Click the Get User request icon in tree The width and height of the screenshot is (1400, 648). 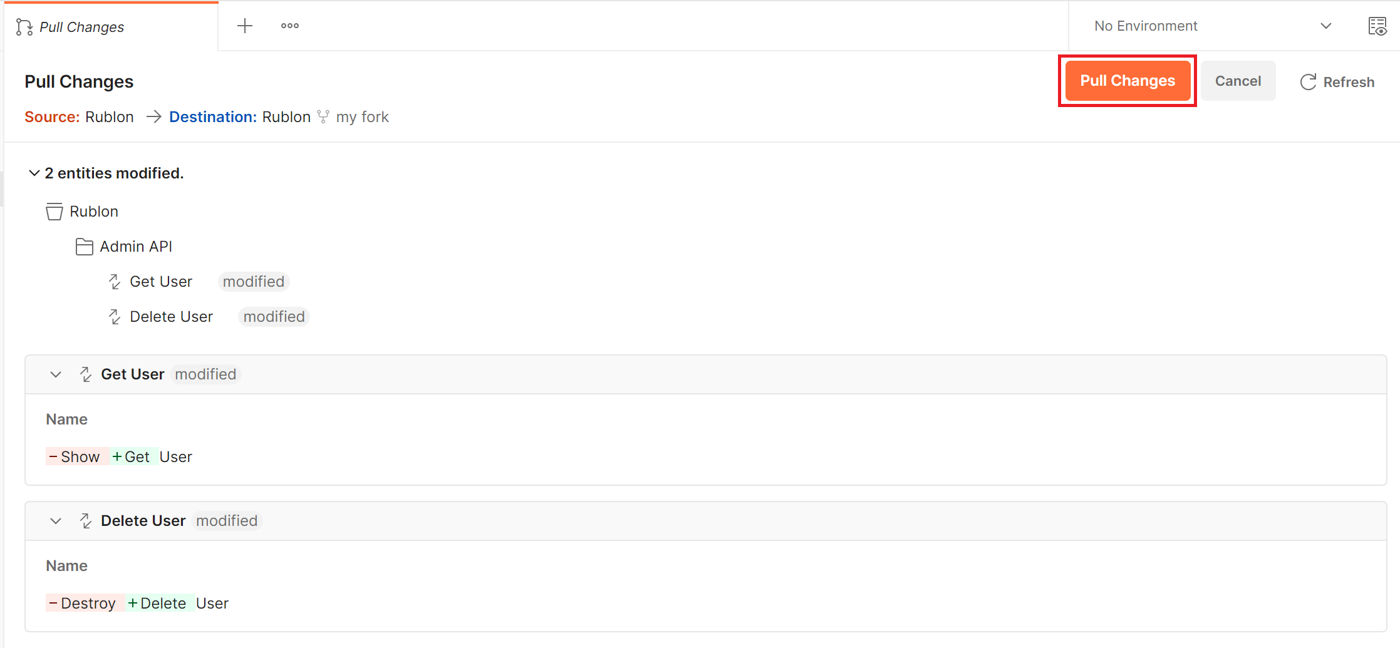[115, 282]
